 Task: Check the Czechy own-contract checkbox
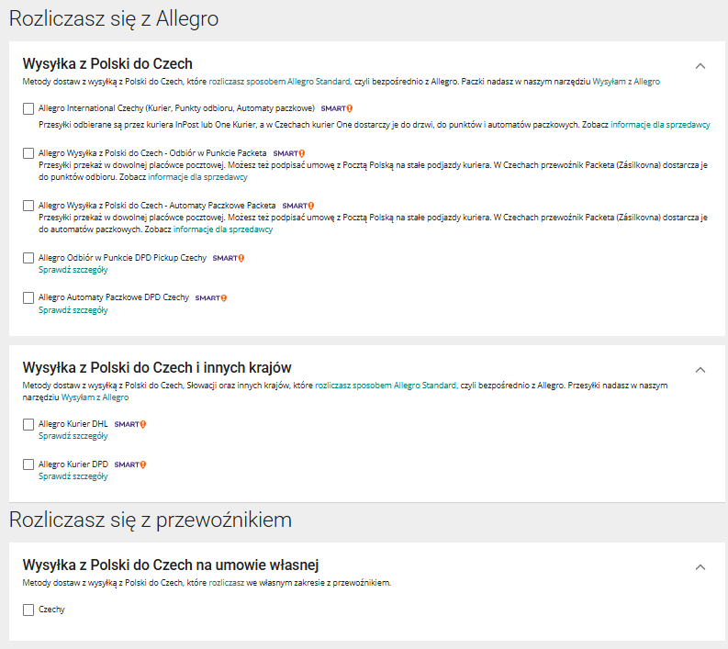28,610
